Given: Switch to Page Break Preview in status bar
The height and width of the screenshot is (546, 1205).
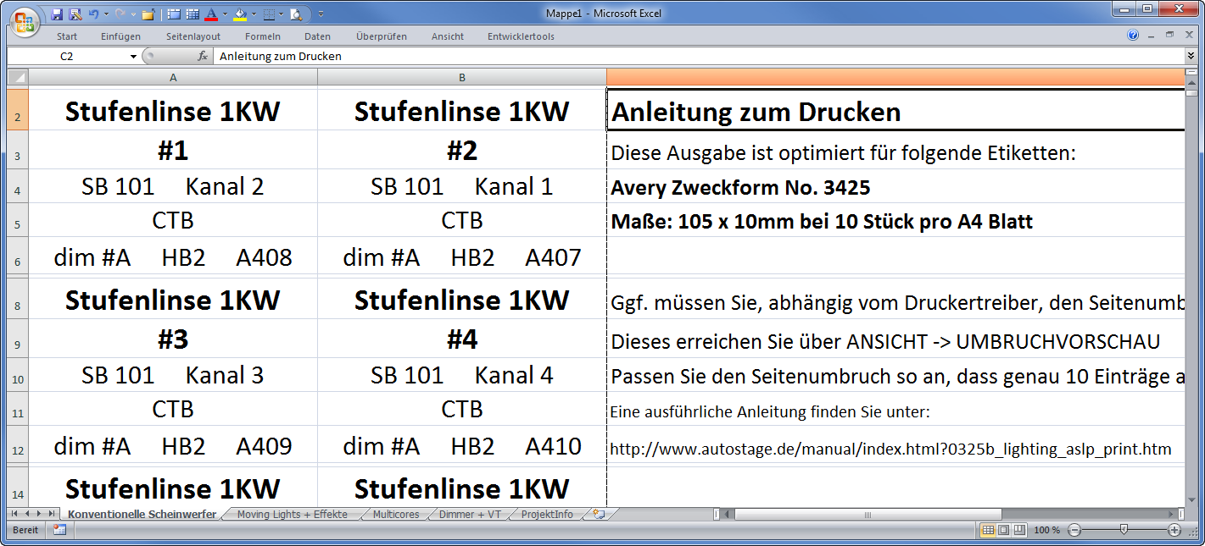Looking at the screenshot, I should (x=1019, y=530).
